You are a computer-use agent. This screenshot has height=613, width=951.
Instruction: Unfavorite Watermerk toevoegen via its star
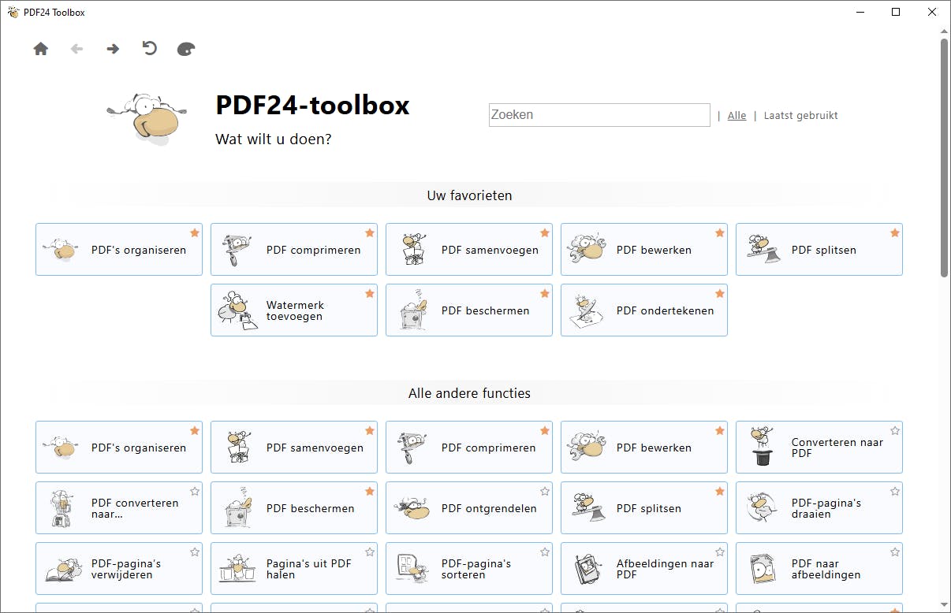(370, 293)
